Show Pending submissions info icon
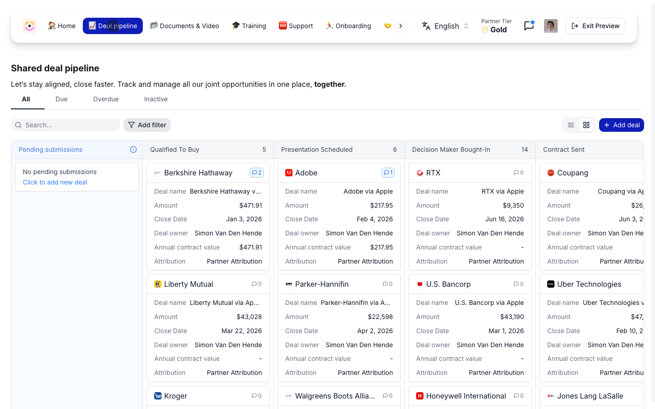This screenshot has height=409, width=655. pos(133,150)
